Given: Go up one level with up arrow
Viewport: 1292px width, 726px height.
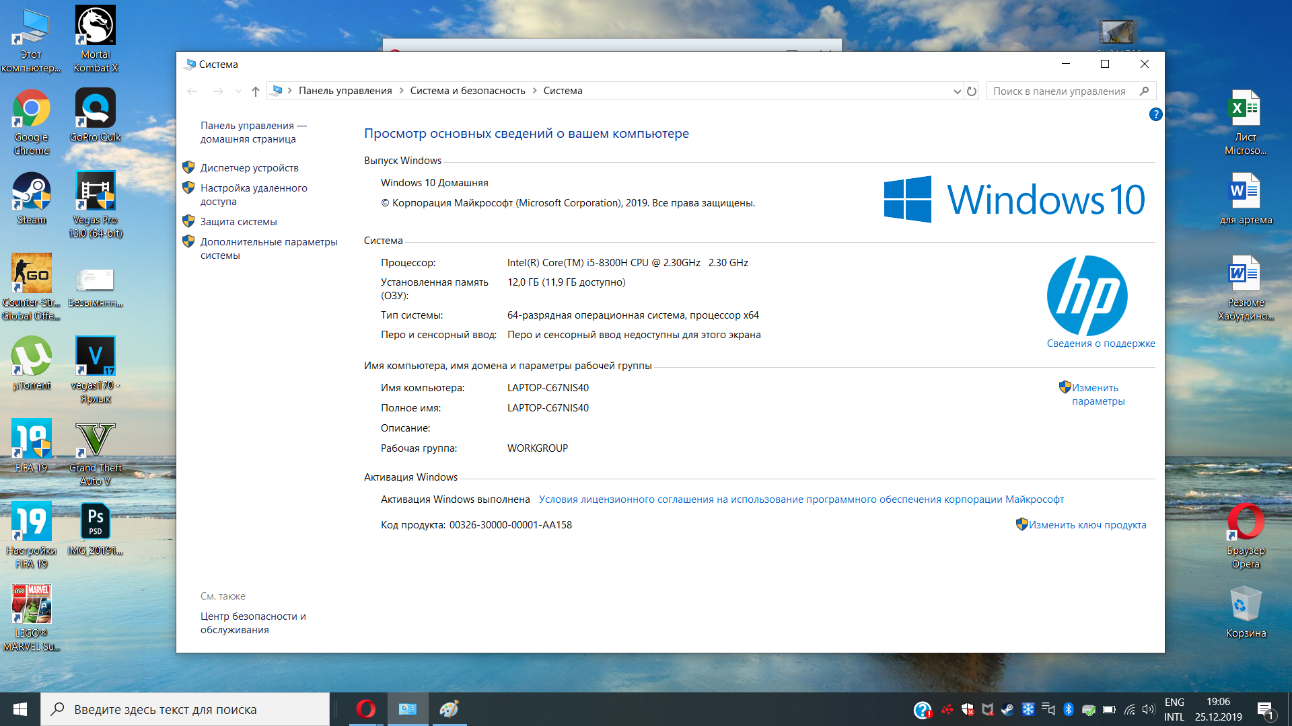Looking at the screenshot, I should 256,91.
